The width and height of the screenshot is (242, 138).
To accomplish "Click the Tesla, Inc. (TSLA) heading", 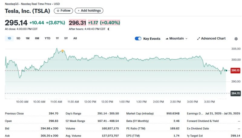I will (x=28, y=11).
